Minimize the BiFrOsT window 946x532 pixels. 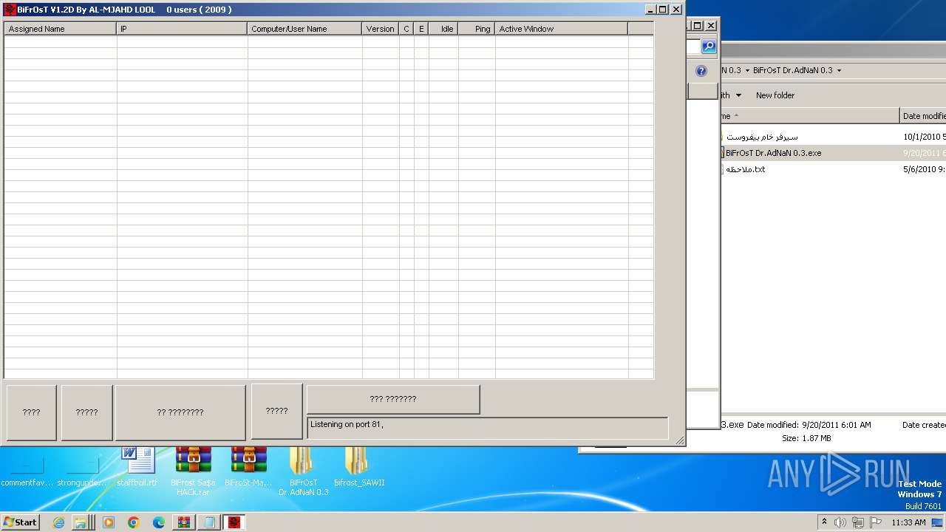click(650, 10)
